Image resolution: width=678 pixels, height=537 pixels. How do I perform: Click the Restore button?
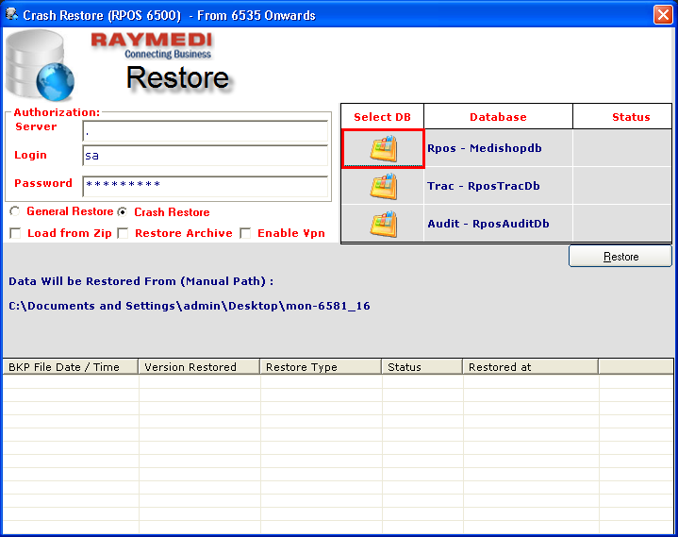click(620, 257)
